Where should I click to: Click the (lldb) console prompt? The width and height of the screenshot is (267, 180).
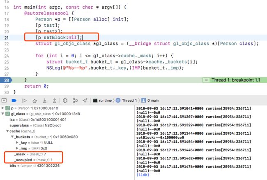pyautogui.click(x=143, y=175)
